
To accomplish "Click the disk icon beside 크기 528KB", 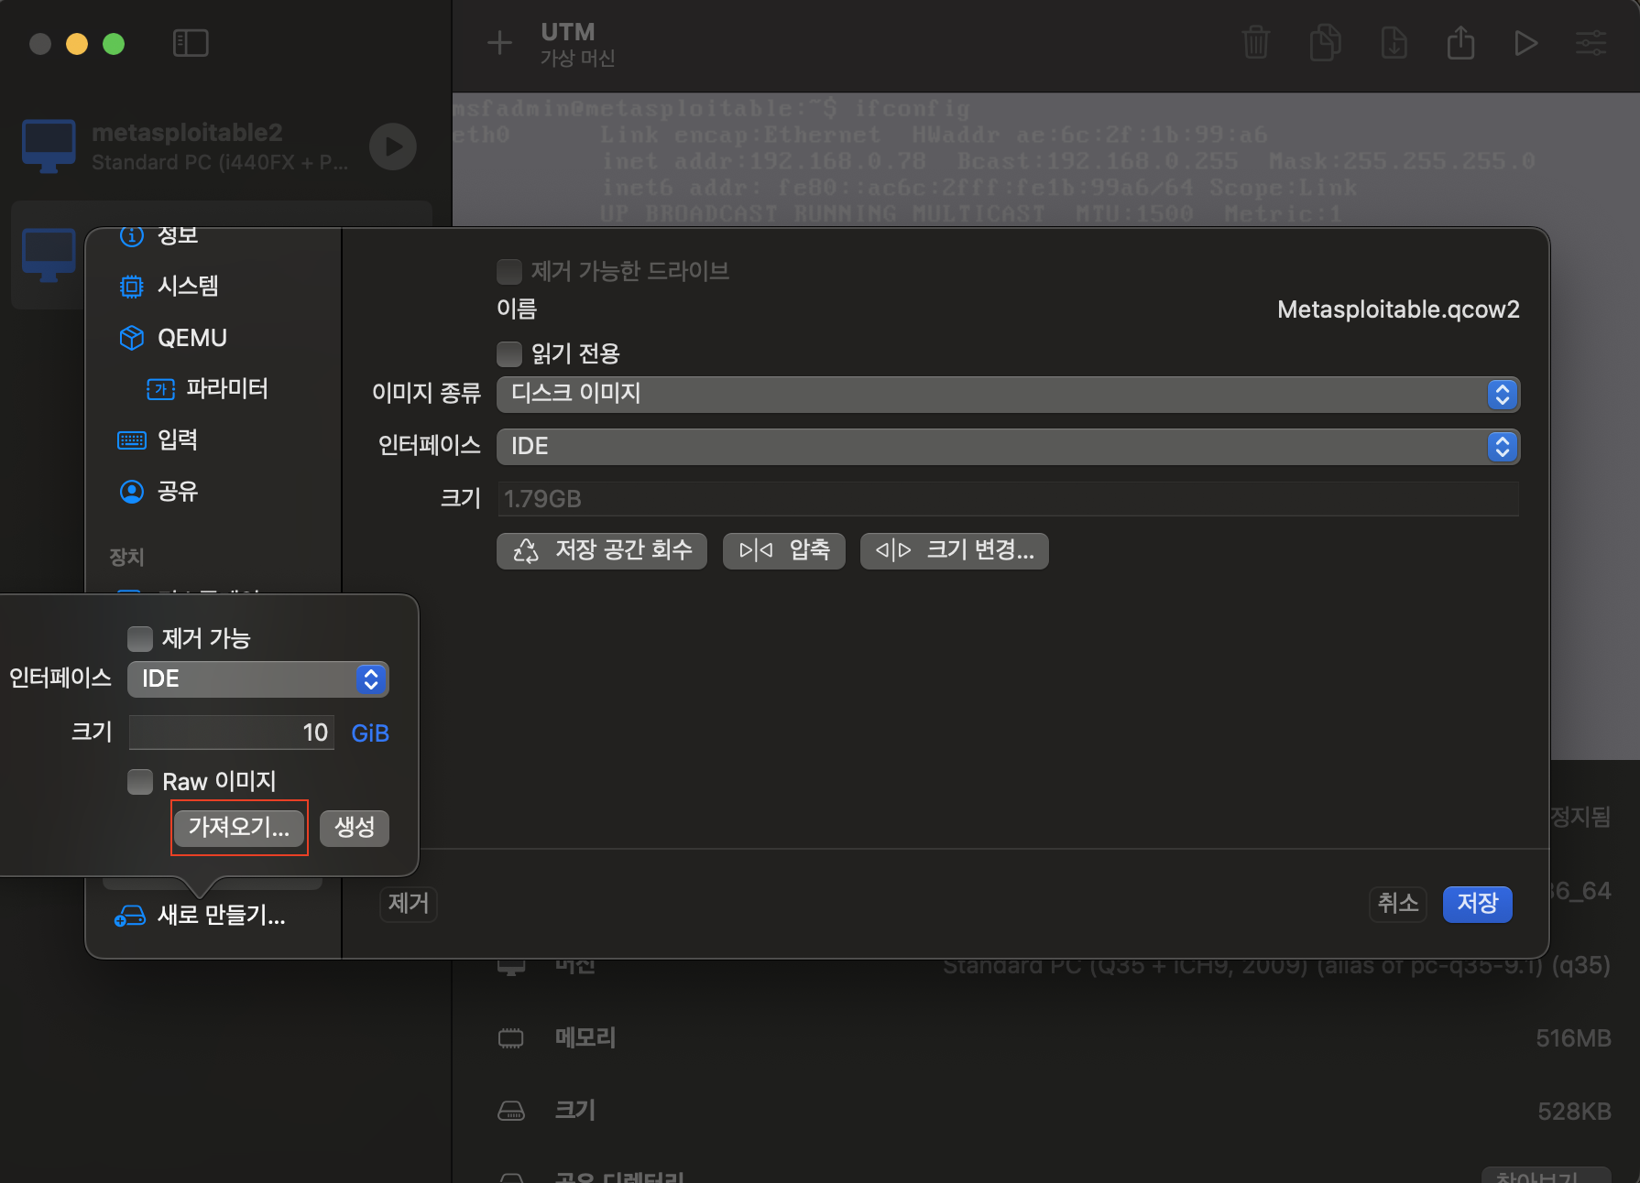I will (x=510, y=1111).
